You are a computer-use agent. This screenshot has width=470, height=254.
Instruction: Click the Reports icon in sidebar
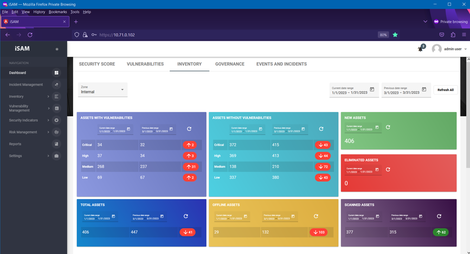[x=56, y=144]
